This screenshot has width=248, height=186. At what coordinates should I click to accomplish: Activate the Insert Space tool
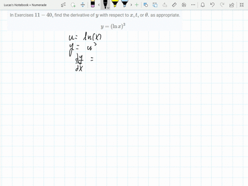pos(83,5)
